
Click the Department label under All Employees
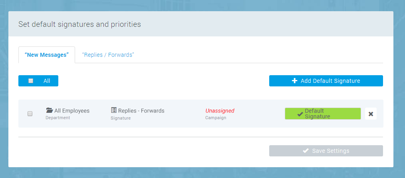[x=58, y=118]
